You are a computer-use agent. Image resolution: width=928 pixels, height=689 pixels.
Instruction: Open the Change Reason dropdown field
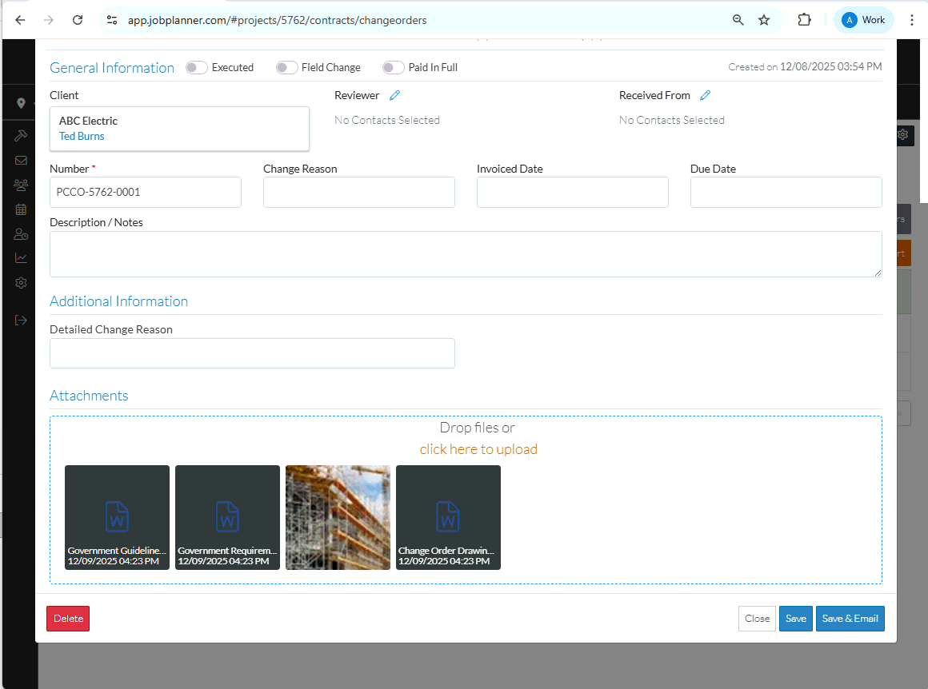point(358,193)
